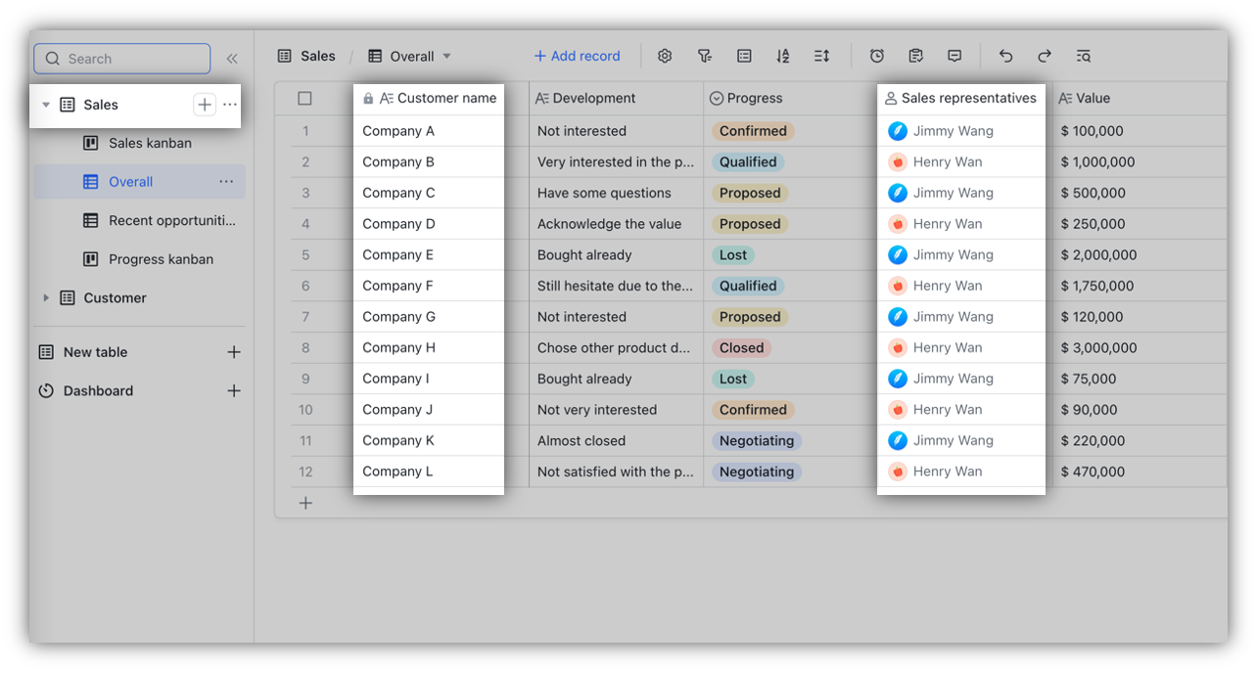Click the Qualified tag for Company B
The height and width of the screenshot is (673, 1257).
coord(748,162)
